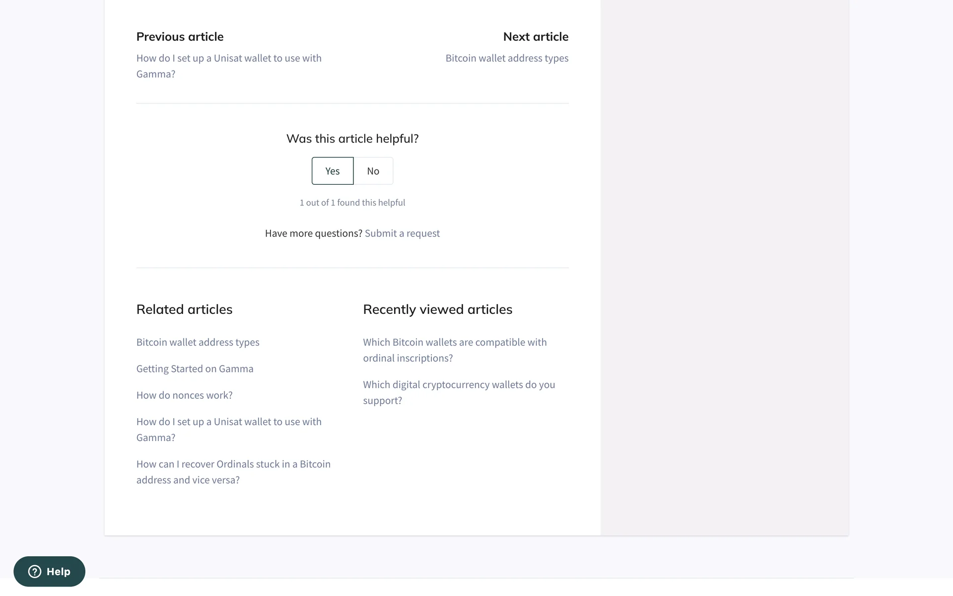Open related article Bitcoin wallet address types

coord(198,342)
